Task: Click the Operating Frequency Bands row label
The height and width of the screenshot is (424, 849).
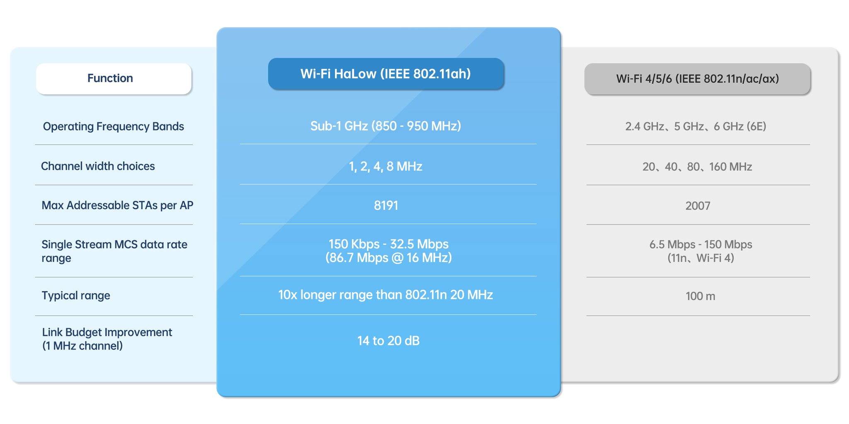Action: click(113, 126)
